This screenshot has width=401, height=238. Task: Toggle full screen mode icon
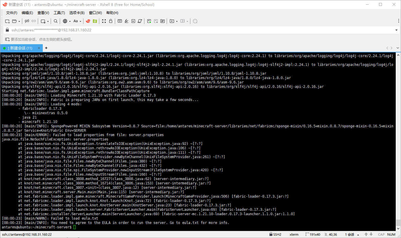[x=104, y=21]
